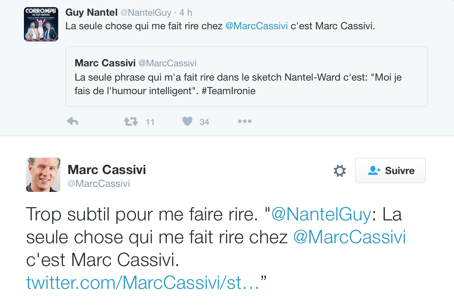
Task: Click the bold Marc Cassivi name in main tweet
Action: [x=107, y=169]
